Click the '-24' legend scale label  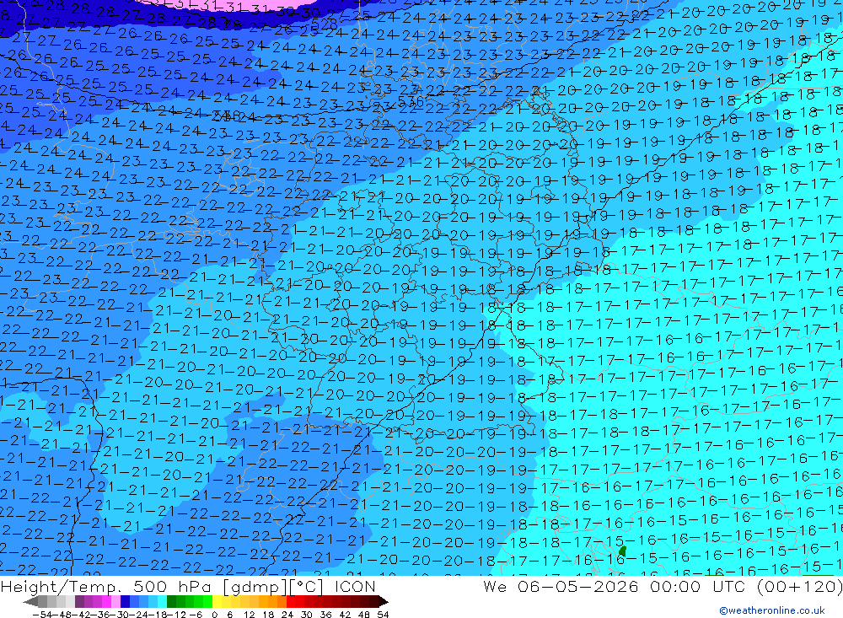(x=140, y=615)
